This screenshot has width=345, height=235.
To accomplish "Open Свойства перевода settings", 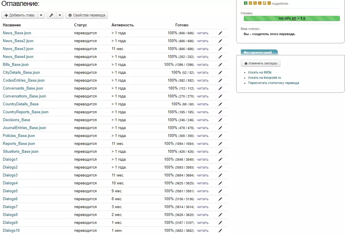I will (87, 15).
